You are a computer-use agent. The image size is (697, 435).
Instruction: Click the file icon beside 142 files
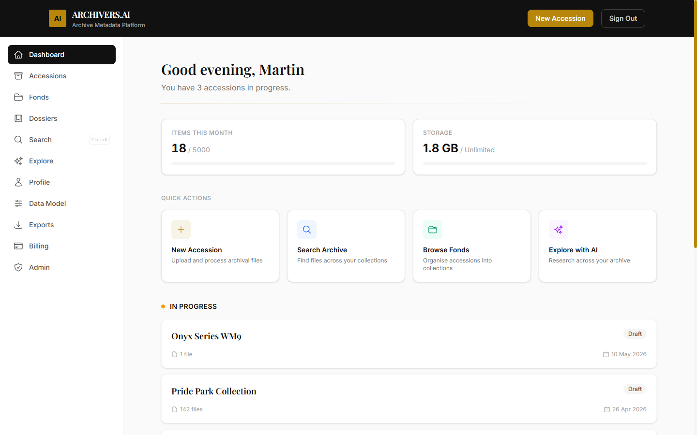click(x=175, y=409)
